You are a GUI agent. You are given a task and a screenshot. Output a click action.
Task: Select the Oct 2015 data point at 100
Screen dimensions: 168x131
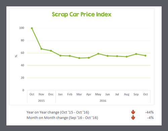(x=32, y=28)
